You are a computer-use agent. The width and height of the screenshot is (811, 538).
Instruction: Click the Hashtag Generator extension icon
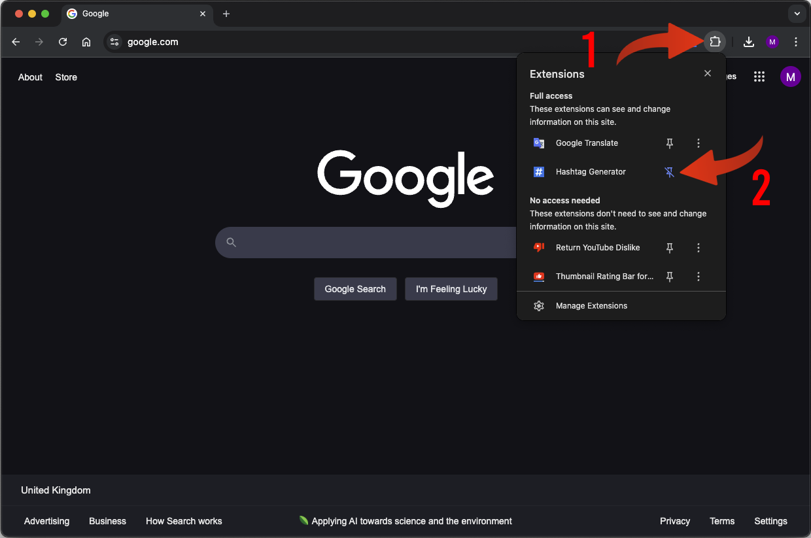[x=539, y=172]
